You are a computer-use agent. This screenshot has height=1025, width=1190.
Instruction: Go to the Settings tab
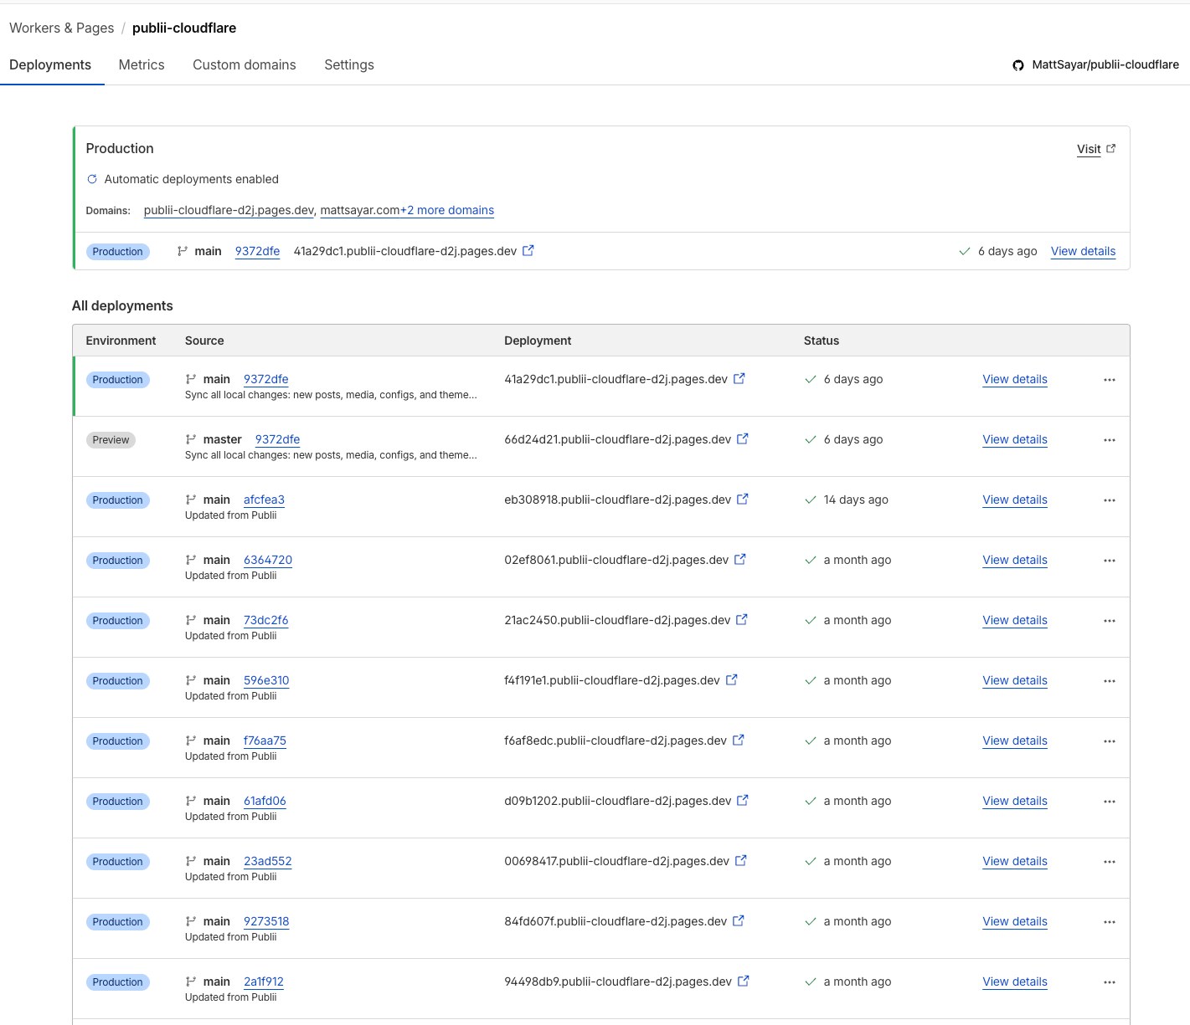coord(349,65)
